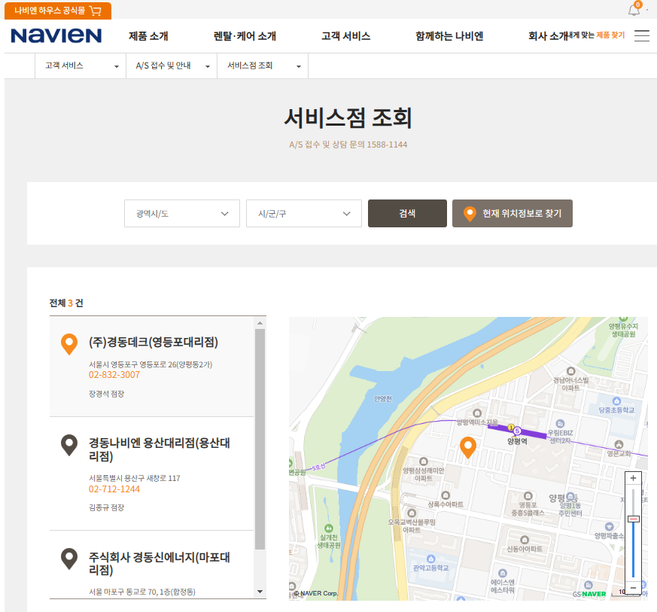Expand the A/S 접수 및 안내 breadcrumb dropdown
657x612 pixels.
tap(172, 65)
